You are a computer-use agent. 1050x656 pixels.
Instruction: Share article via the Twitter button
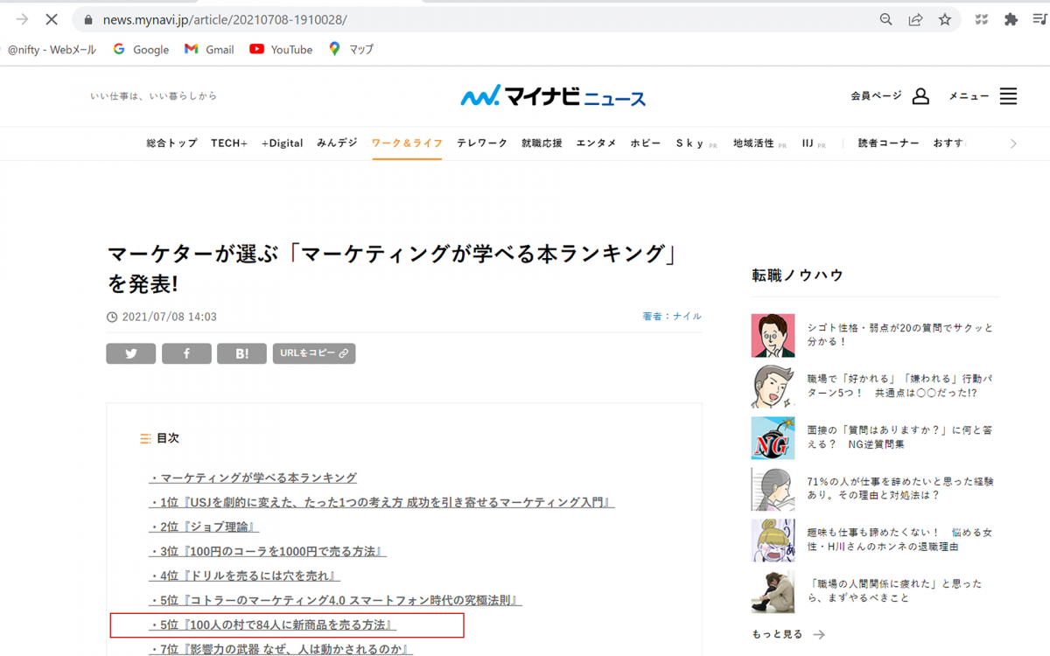[131, 353]
